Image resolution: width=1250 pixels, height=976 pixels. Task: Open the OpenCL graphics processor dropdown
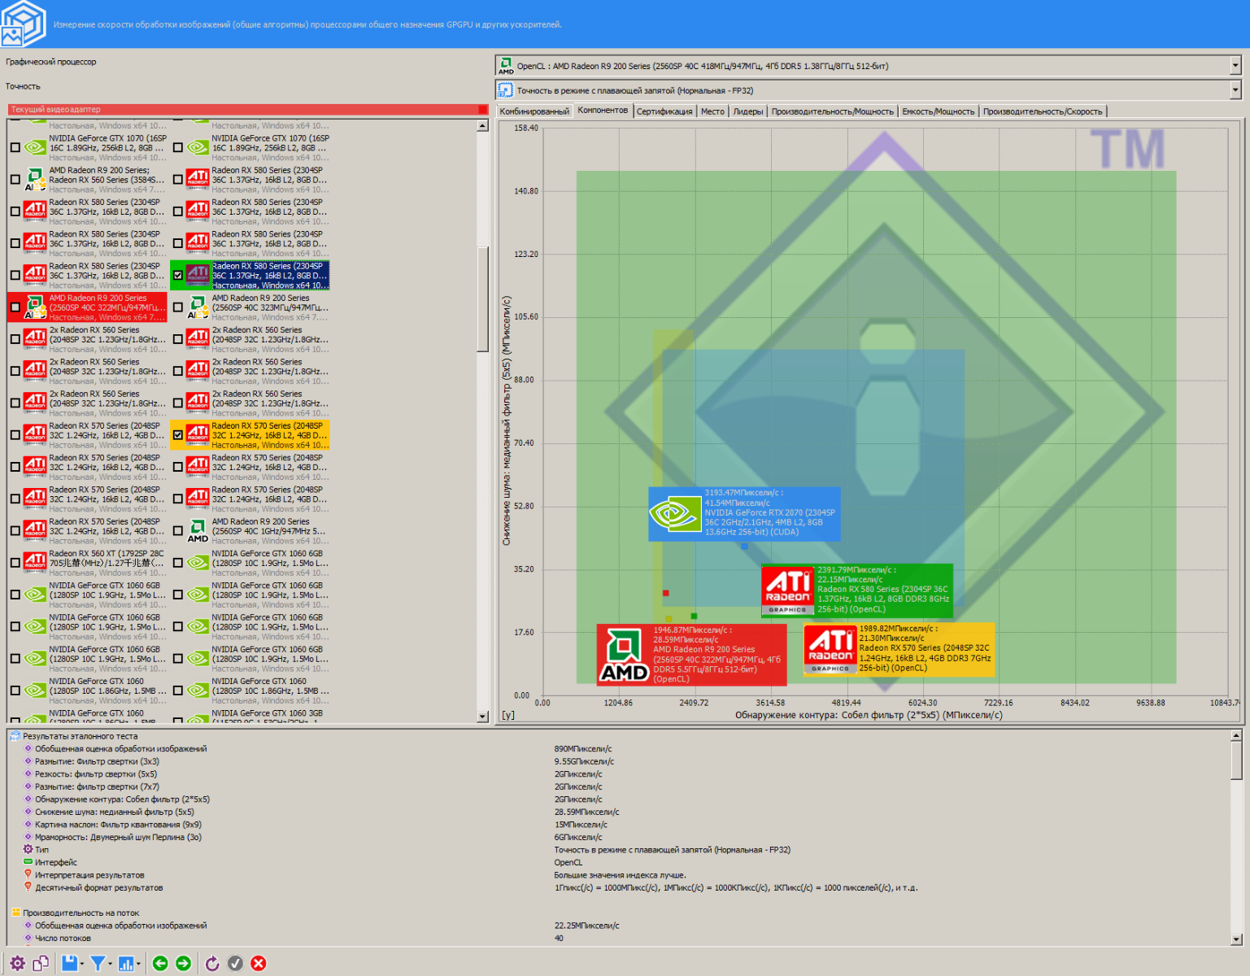[1235, 66]
